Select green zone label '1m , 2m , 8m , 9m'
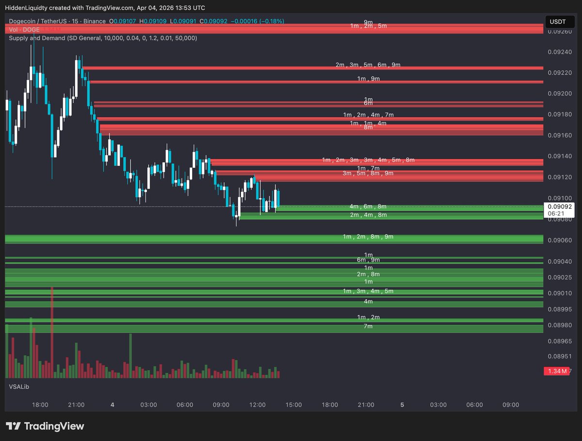This screenshot has width=582, height=441. (x=368, y=237)
